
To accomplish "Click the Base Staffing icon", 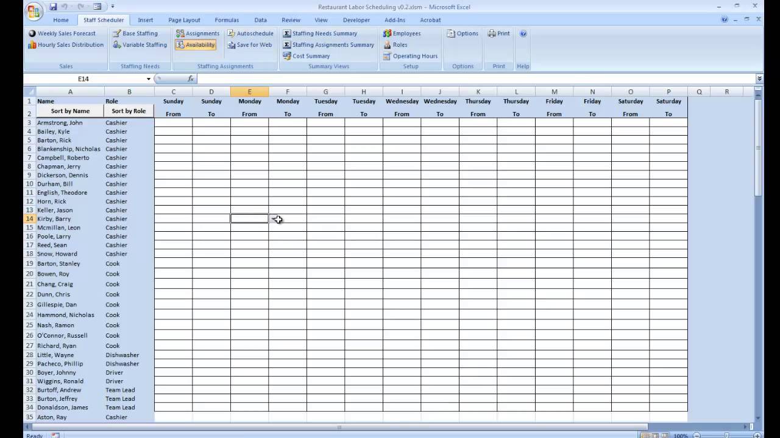I will point(117,33).
